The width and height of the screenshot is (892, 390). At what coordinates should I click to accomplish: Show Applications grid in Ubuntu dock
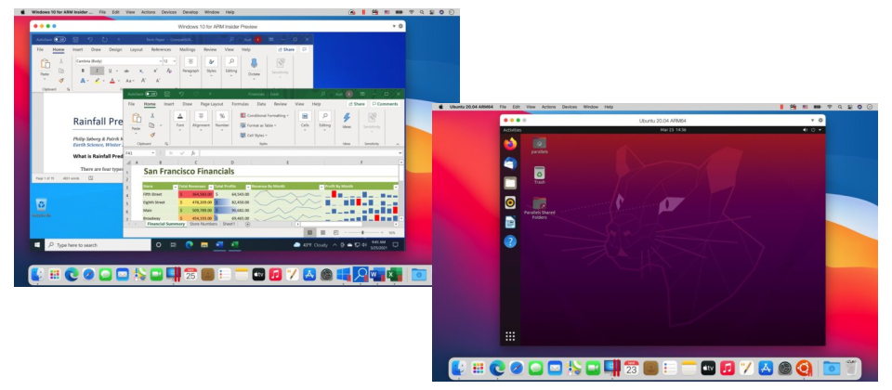pyautogui.click(x=510, y=336)
